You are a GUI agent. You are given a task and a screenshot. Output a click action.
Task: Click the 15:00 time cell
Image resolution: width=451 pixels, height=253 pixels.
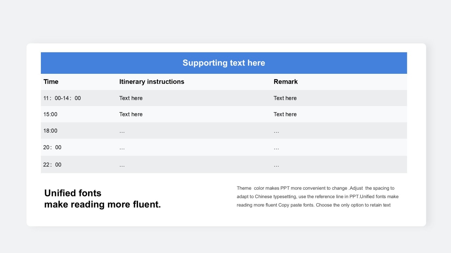[x=50, y=114]
